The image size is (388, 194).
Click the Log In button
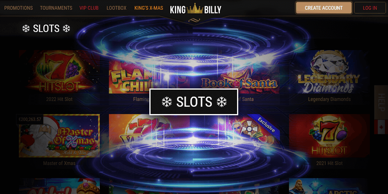(x=370, y=8)
